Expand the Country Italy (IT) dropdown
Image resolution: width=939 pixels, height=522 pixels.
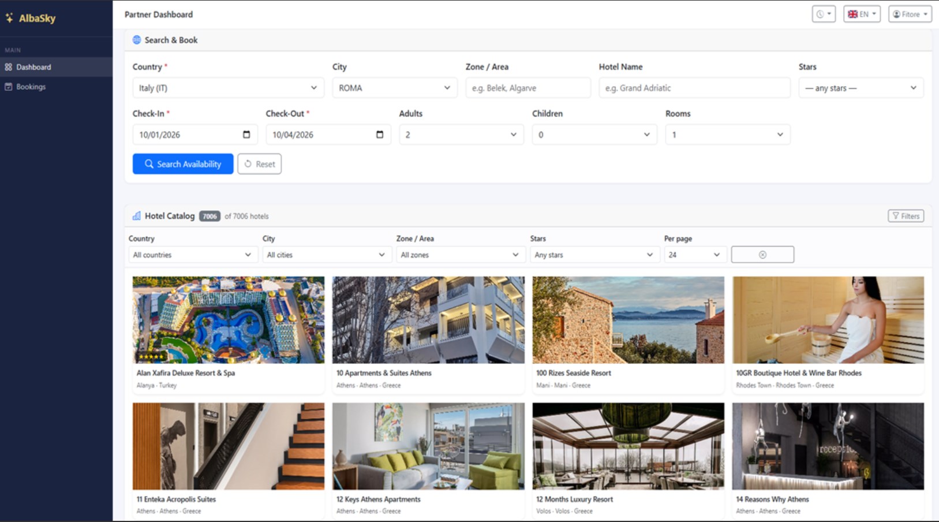[x=228, y=88]
